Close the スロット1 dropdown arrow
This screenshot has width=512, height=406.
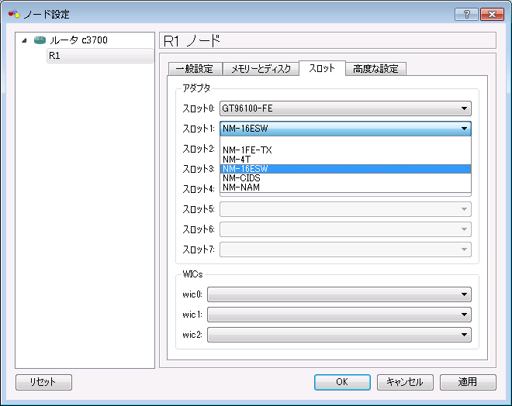point(464,129)
